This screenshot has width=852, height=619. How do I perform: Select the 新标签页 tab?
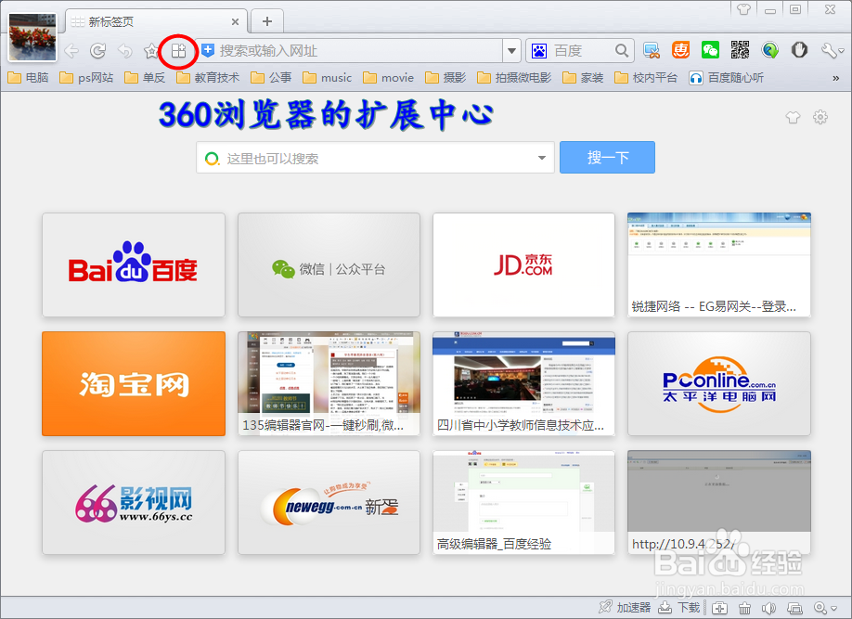point(157,21)
